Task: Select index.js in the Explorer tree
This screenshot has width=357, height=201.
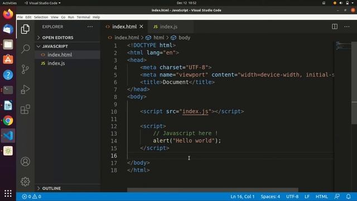Action: point(67,63)
